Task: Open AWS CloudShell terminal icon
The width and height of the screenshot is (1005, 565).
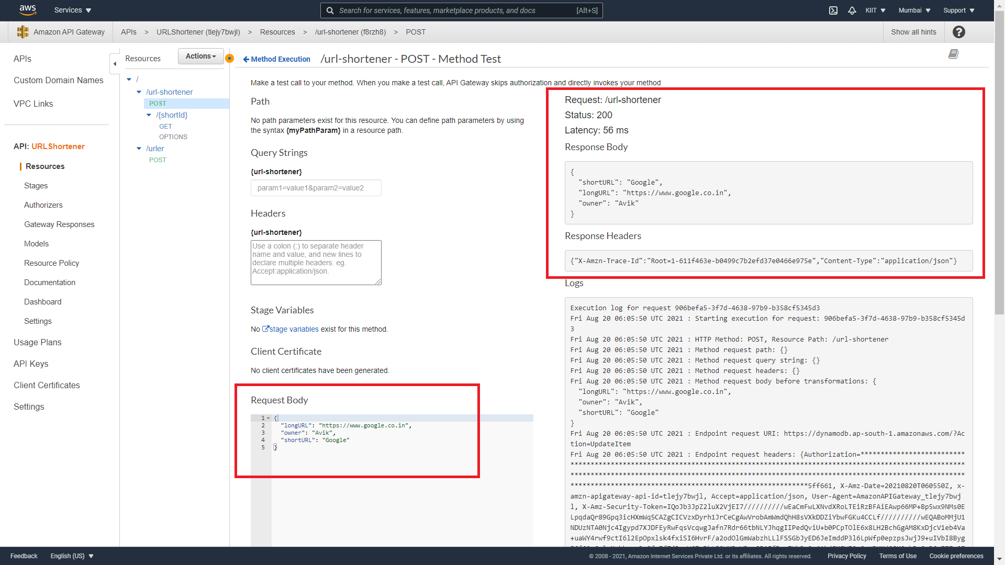Action: (x=833, y=10)
